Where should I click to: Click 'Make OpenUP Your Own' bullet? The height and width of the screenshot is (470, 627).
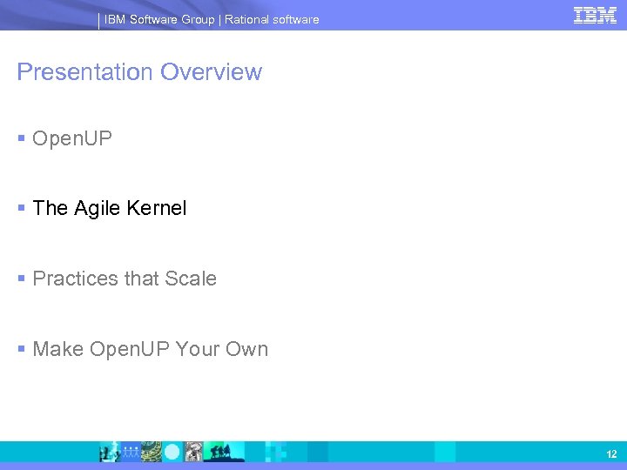coord(151,349)
